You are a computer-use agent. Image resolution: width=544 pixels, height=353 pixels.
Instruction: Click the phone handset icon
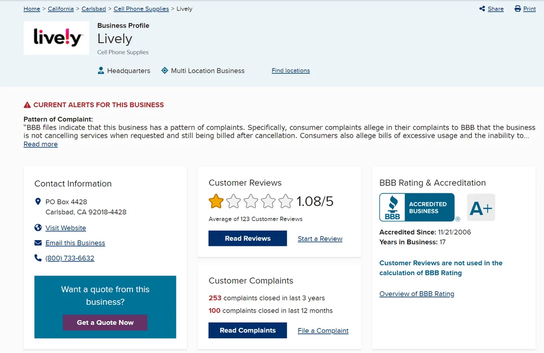pos(38,258)
